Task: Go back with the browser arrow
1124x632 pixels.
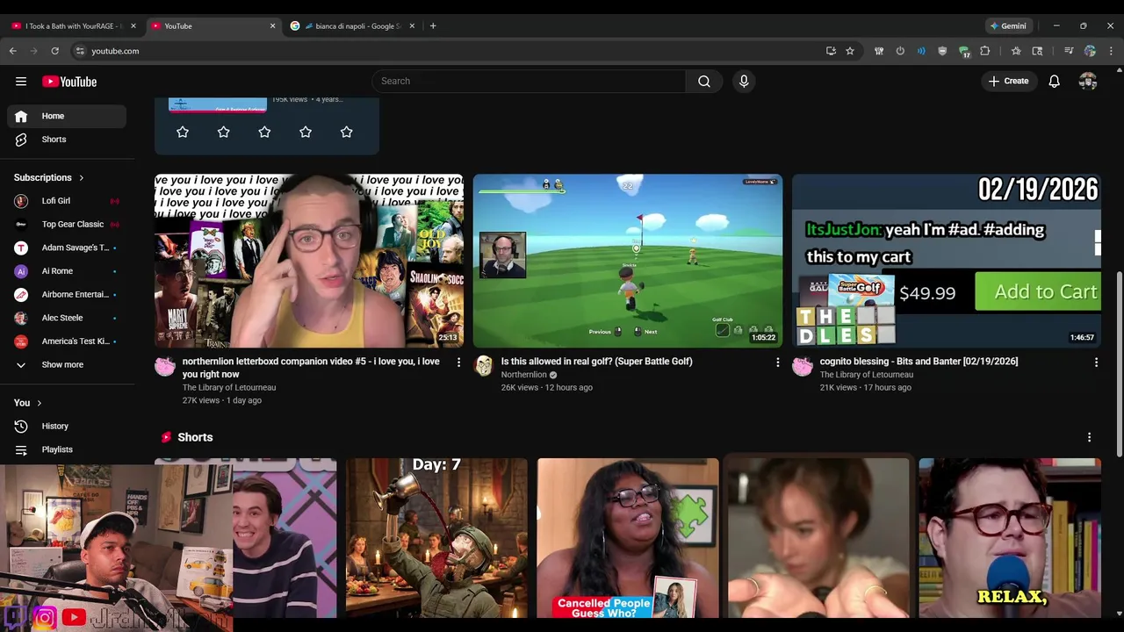Action: click(13, 51)
